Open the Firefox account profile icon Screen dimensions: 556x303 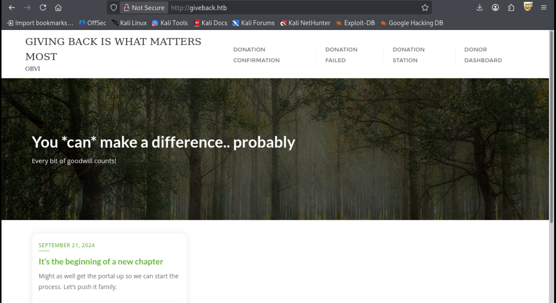pyautogui.click(x=495, y=7)
